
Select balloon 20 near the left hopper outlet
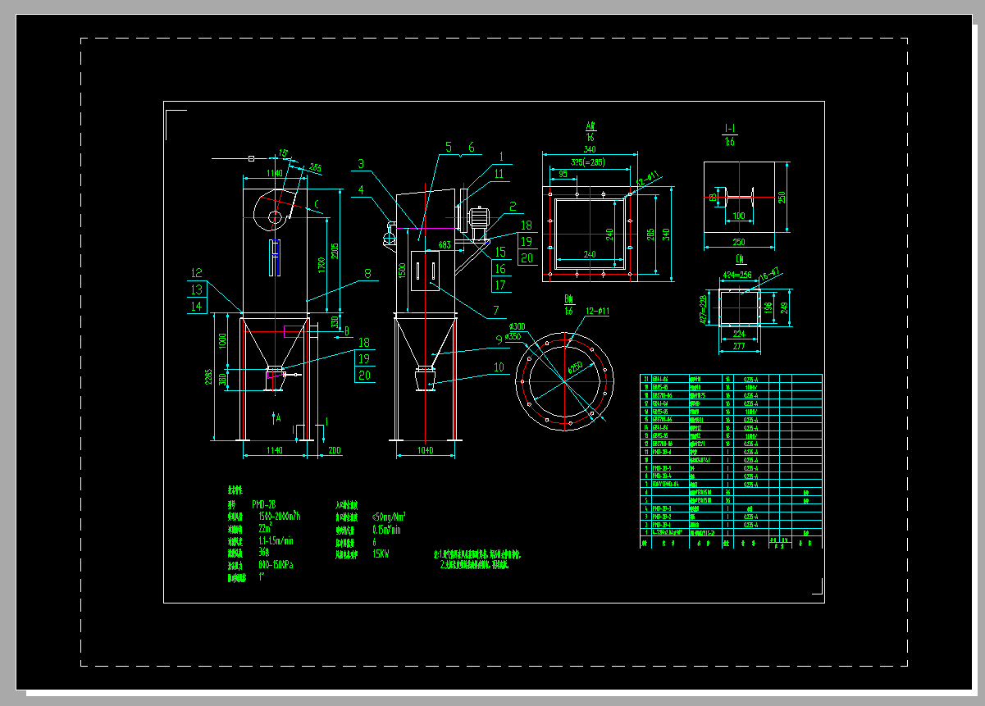365,375
